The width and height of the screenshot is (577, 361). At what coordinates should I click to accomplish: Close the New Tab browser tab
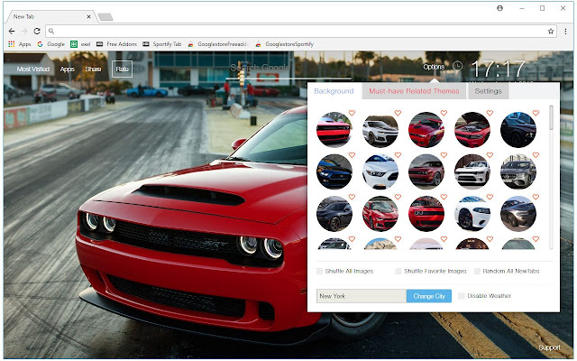click(88, 16)
